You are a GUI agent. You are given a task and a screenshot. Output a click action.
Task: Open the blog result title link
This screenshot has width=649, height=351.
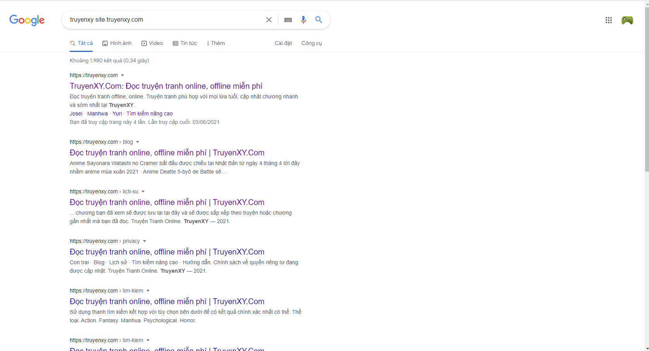pyautogui.click(x=167, y=153)
